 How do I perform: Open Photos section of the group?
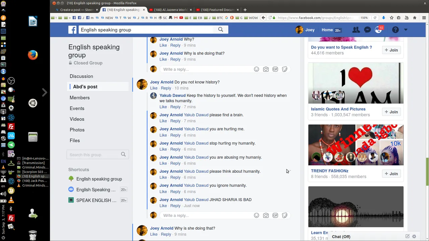(77, 130)
